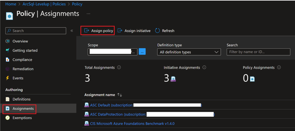Viewport: 295px width, 131px height.
Task: Click the Assignments sidebar icon
Action: (8, 109)
